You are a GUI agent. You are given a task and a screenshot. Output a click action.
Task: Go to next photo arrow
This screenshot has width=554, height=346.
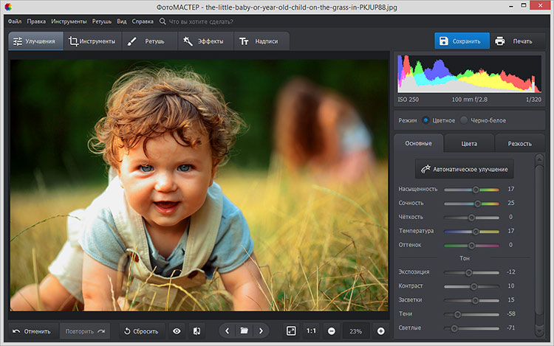[x=261, y=331]
